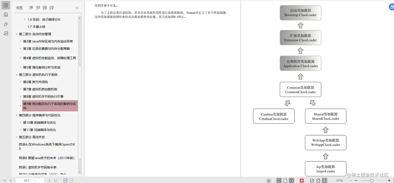This screenshot has width=394, height=183.
Task: Collapse 第二部分 自动内存管理 section
Action: point(16,34)
